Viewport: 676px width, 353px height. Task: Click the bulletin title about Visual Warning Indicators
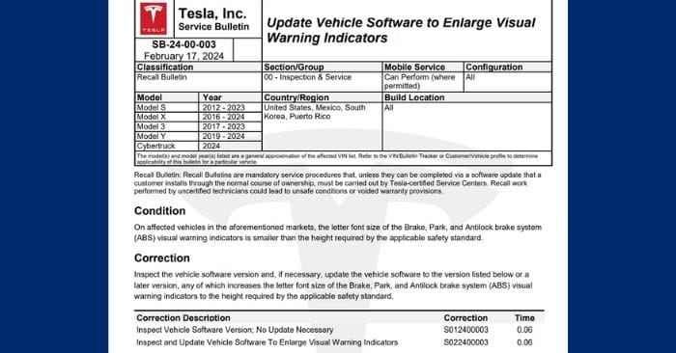tap(401, 30)
